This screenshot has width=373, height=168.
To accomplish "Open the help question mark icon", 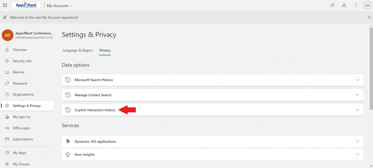I will click(356, 5).
